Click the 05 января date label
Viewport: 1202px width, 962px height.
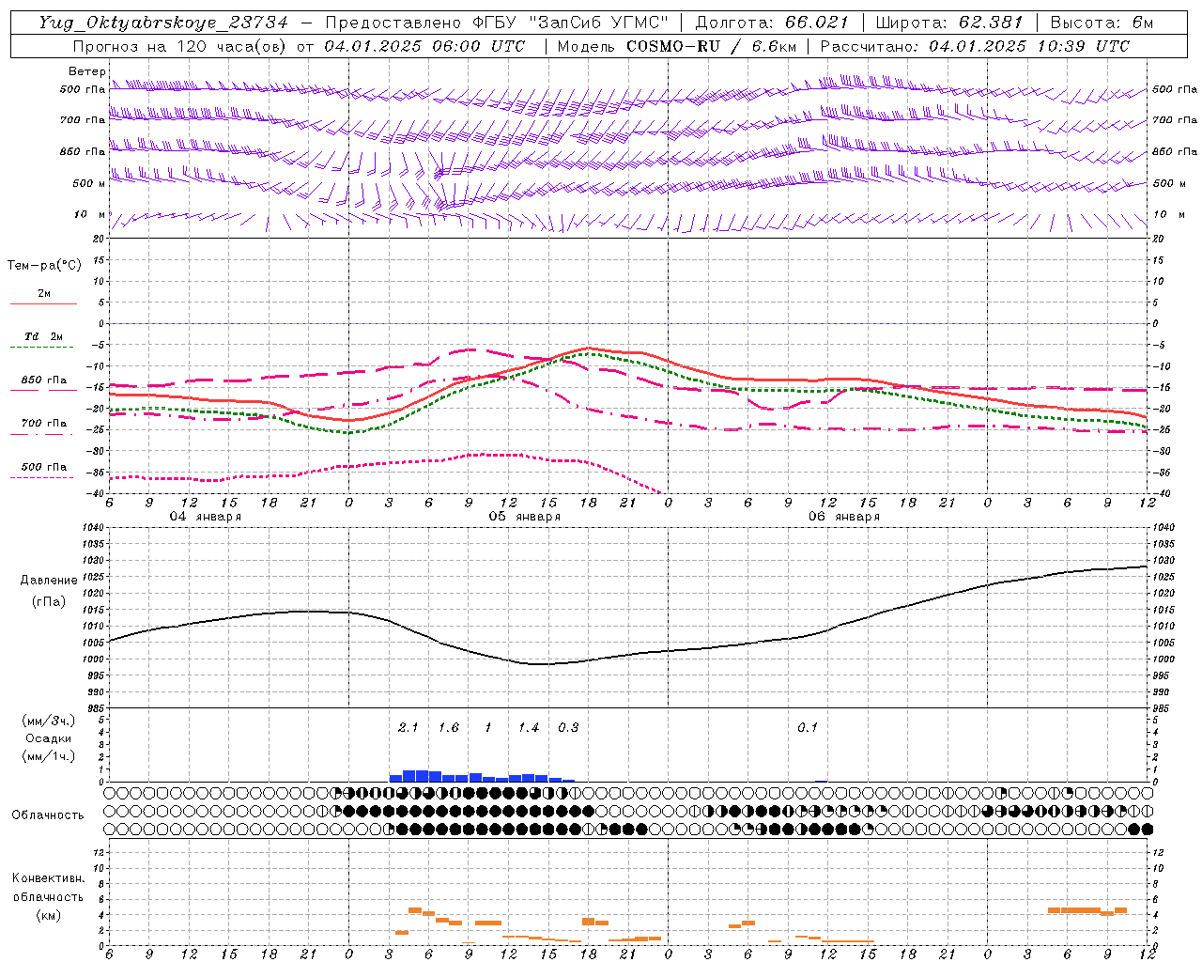click(524, 517)
